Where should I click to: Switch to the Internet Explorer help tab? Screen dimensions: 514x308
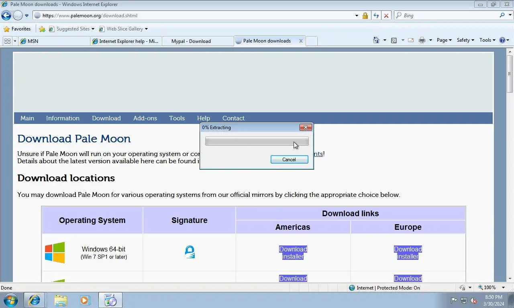point(126,41)
